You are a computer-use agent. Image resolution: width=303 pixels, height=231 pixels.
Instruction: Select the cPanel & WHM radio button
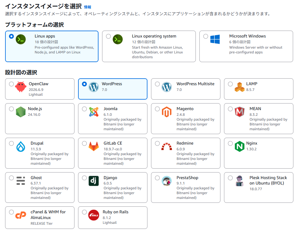pos(11,212)
